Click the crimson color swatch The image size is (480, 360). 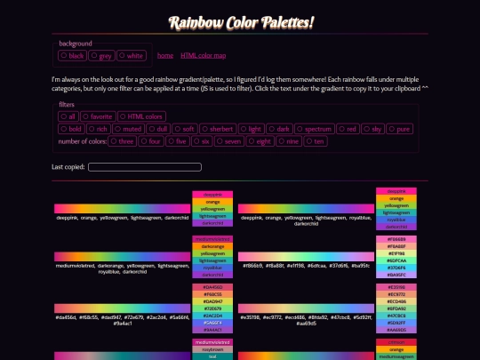coord(396,342)
